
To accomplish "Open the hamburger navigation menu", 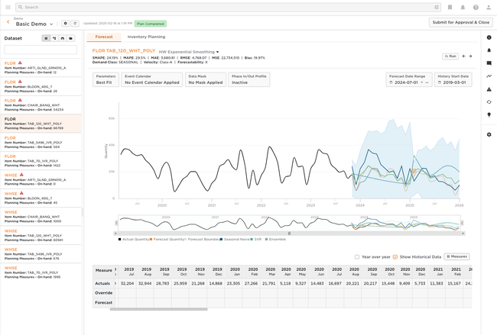I will pos(6,7).
